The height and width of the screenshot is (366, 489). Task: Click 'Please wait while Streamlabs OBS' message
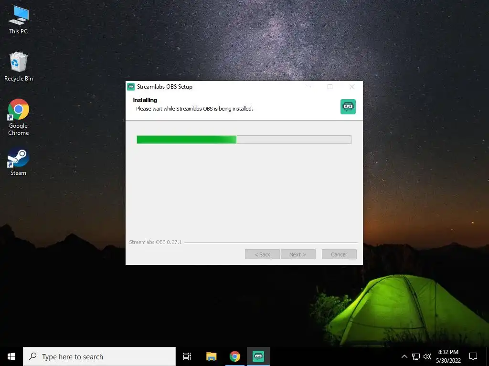(x=195, y=109)
